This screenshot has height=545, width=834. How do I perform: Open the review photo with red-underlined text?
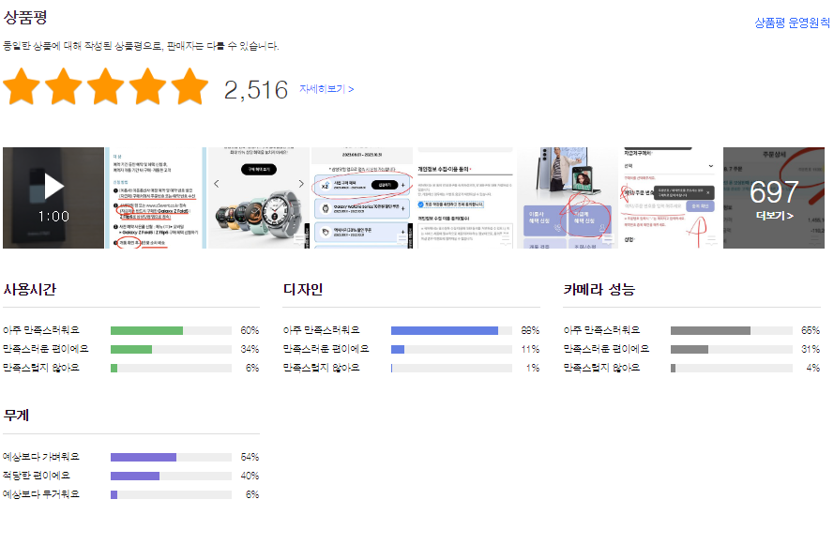coord(156,198)
